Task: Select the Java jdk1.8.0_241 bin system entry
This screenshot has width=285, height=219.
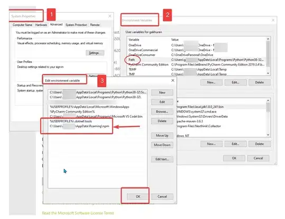Action: (221, 107)
